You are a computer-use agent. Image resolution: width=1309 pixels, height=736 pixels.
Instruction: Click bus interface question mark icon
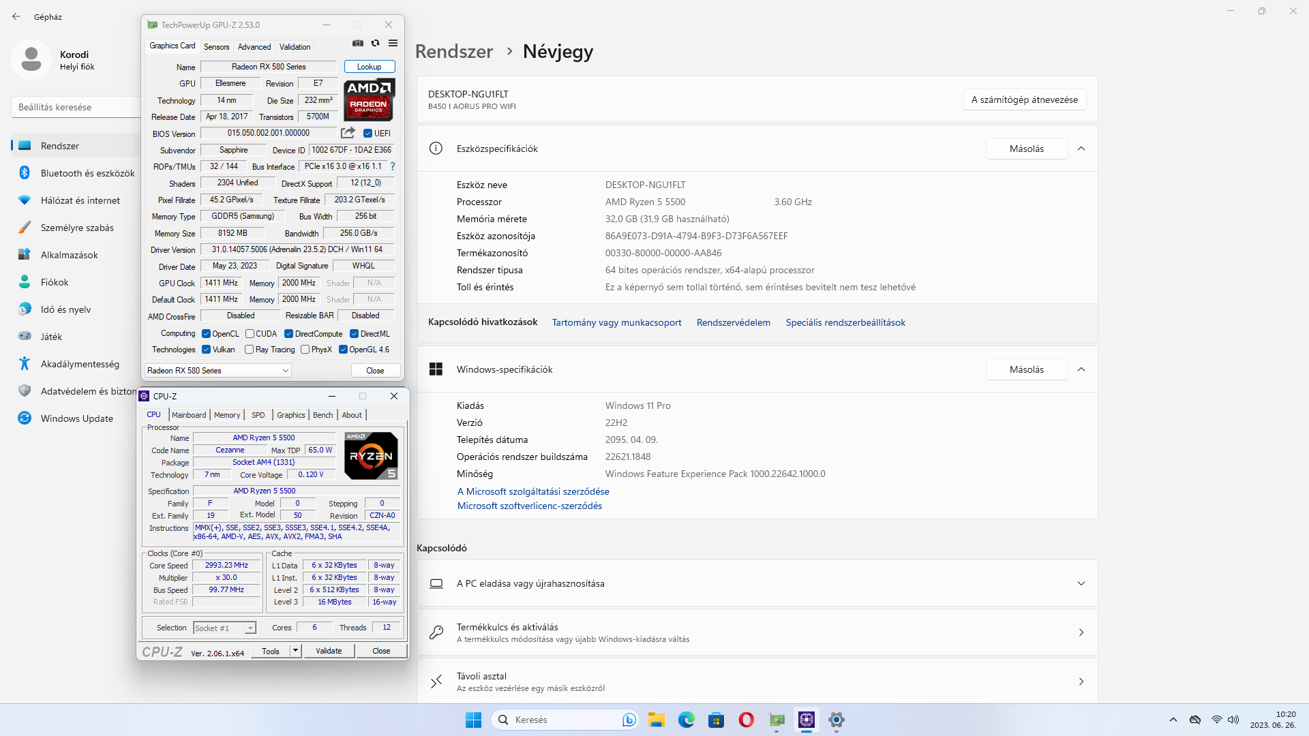[x=393, y=166]
